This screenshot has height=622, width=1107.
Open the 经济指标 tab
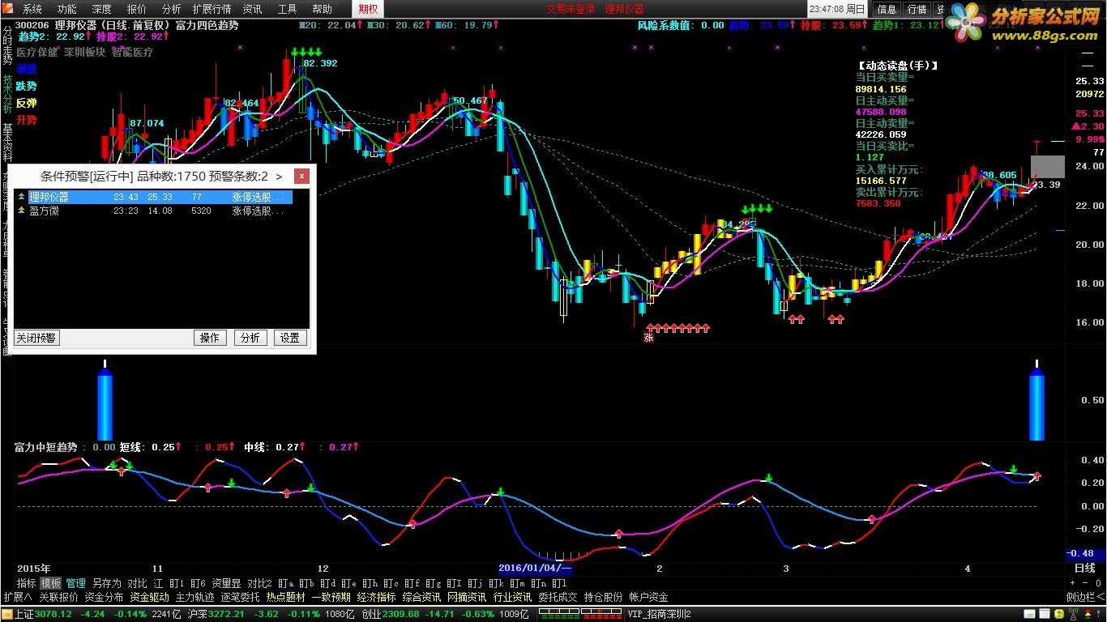pyautogui.click(x=376, y=597)
